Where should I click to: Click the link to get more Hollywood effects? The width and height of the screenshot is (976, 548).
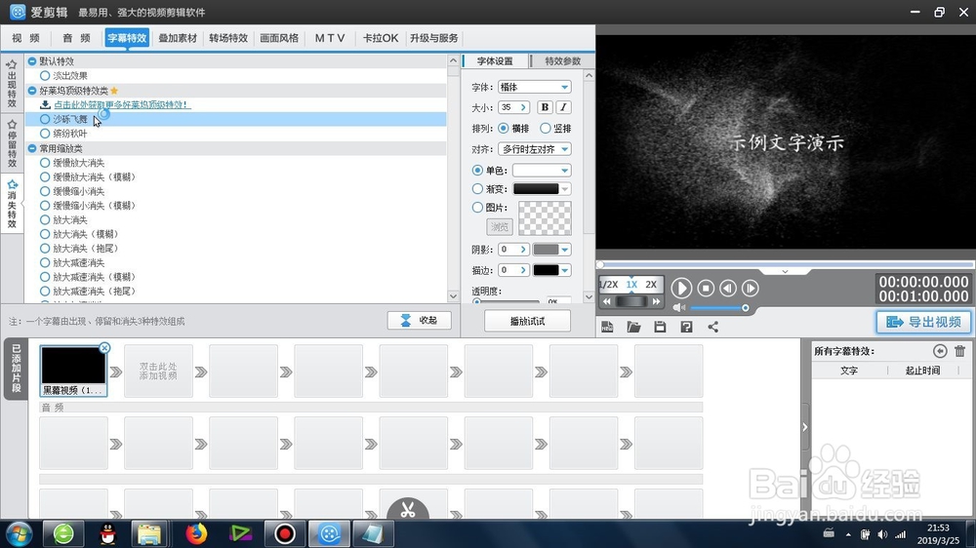[x=122, y=104]
